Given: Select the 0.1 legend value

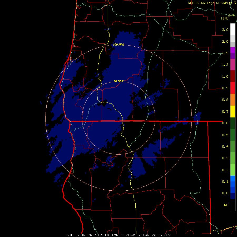Looking at the screenshot, I should [x=225, y=182].
